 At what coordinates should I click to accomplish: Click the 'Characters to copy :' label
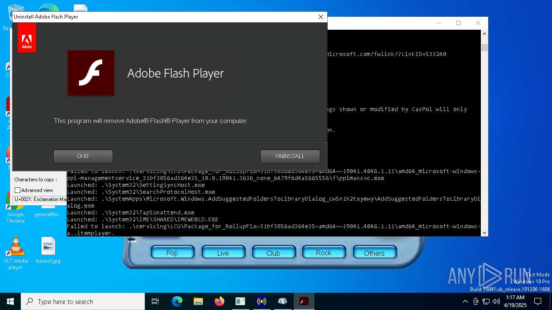point(36,180)
